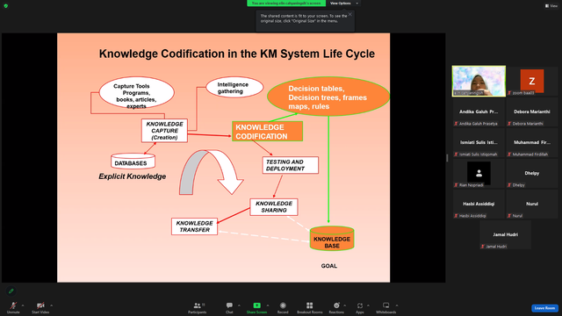Click the slide title 'Knowledge Codification in the KM System Life Cycle'

237,54
